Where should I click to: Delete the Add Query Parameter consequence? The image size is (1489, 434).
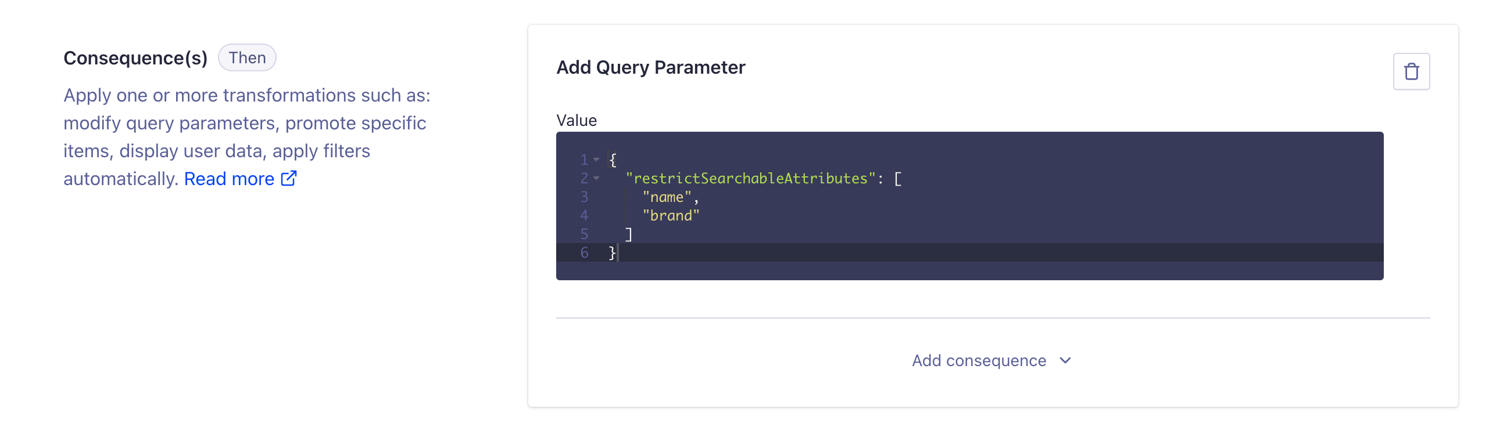pyautogui.click(x=1411, y=71)
